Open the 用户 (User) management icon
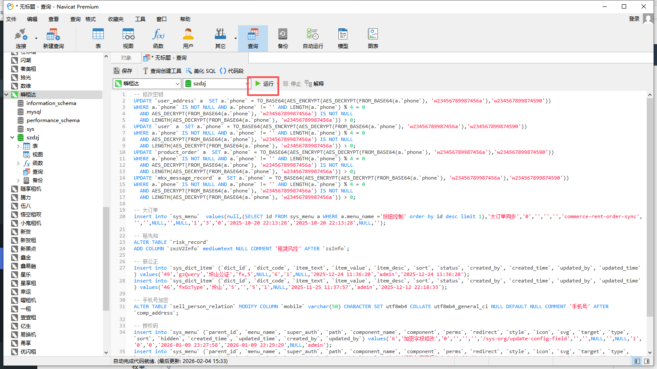This screenshot has height=369, width=657. 188,38
